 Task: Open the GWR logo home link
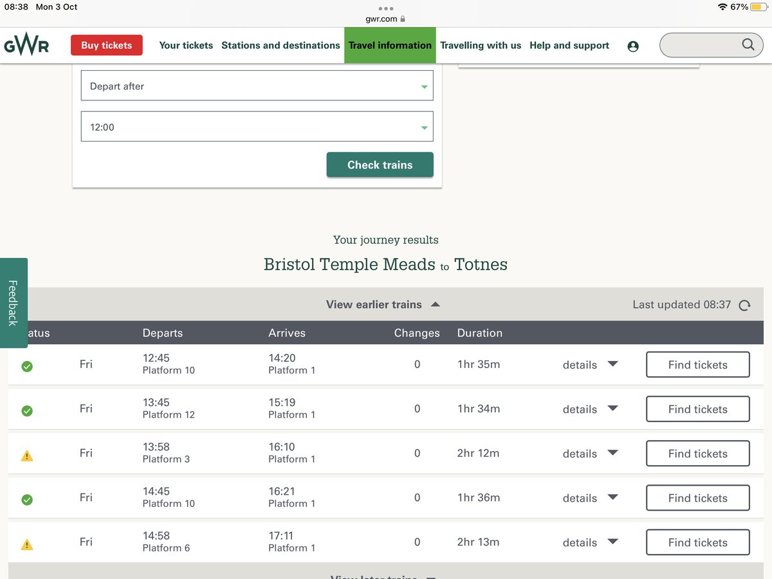coord(26,46)
